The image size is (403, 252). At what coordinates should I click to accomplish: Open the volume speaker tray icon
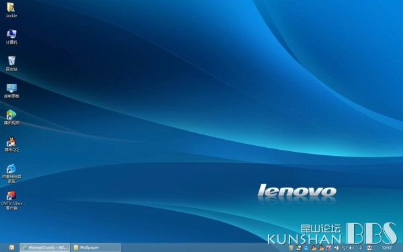point(351,248)
